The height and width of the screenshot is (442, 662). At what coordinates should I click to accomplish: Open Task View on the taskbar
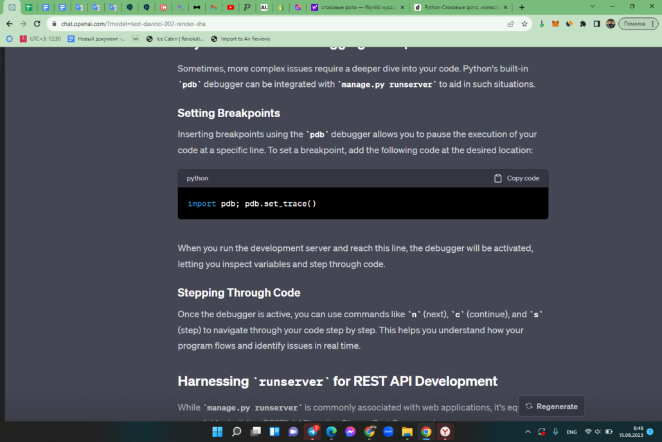255,432
